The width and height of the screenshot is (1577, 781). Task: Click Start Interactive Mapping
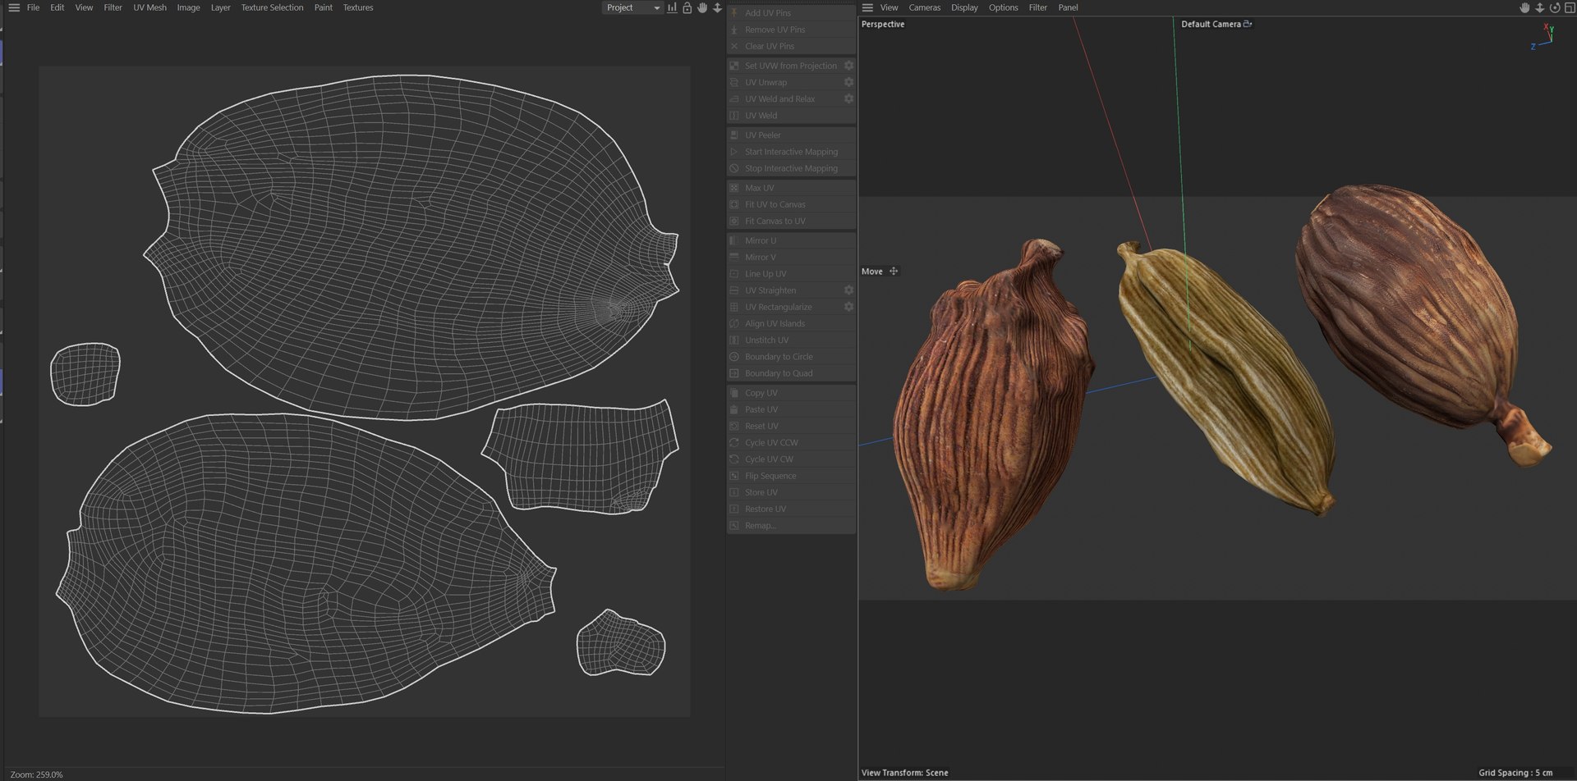point(792,152)
